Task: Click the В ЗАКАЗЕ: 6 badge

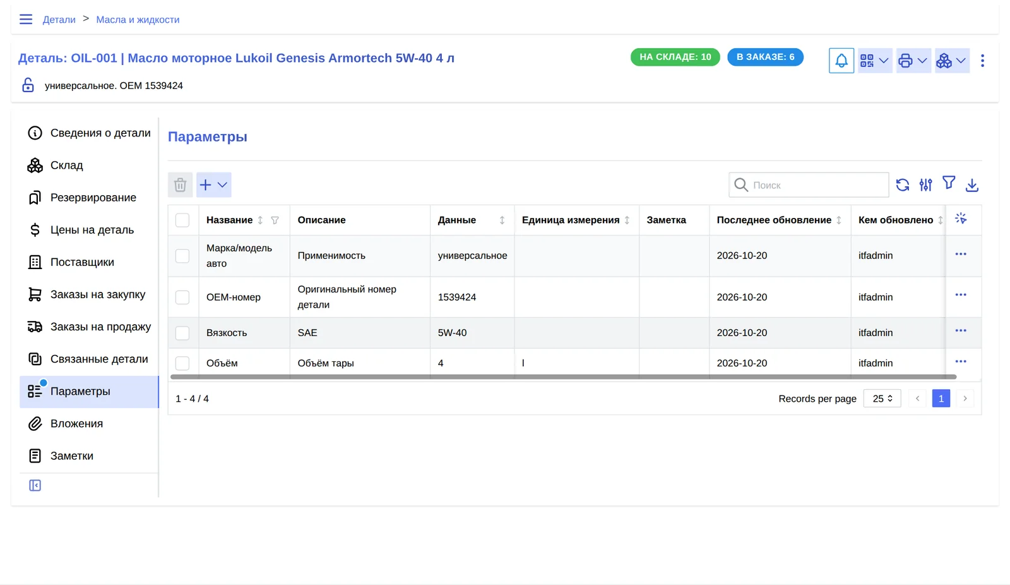Action: point(765,57)
